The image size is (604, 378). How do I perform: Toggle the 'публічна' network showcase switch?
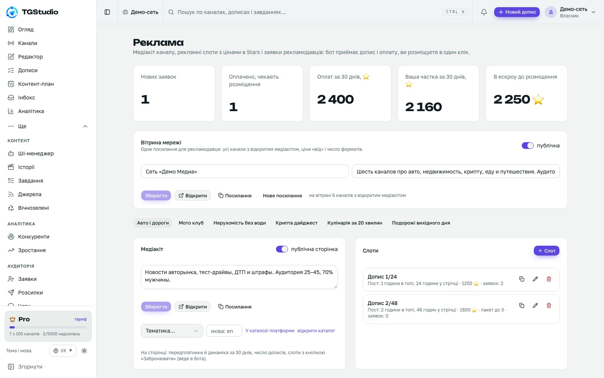point(528,146)
